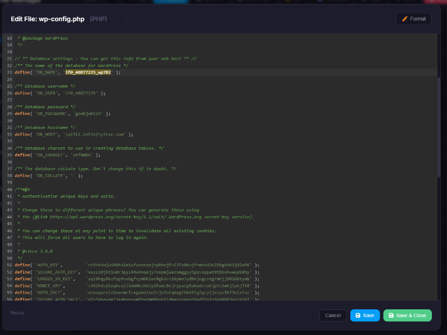Click the DB_USER value 'if0_40877235'

pos(80,93)
